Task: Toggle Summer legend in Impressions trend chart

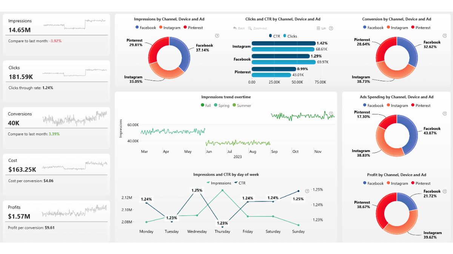Action: [x=242, y=105]
